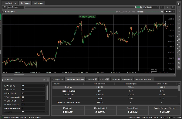Select the Commission row
Viewport: 182px width, 119px height.
(115, 95)
